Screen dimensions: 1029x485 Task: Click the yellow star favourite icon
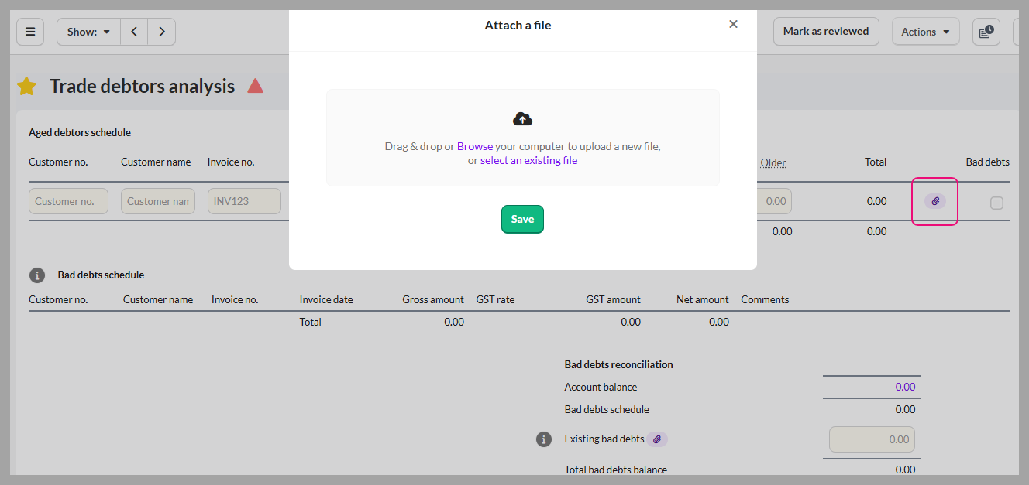coord(27,87)
